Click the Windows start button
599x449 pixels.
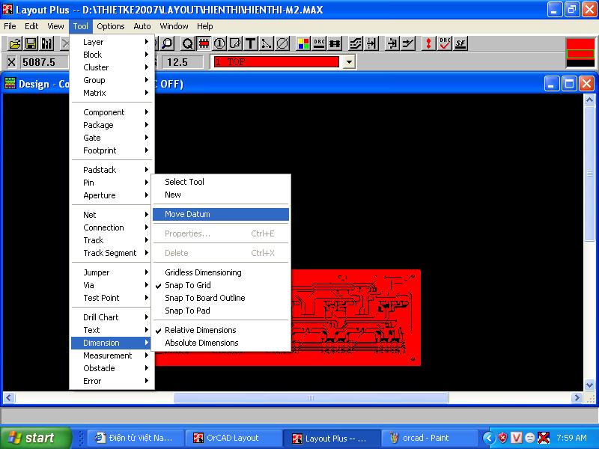[35, 438]
